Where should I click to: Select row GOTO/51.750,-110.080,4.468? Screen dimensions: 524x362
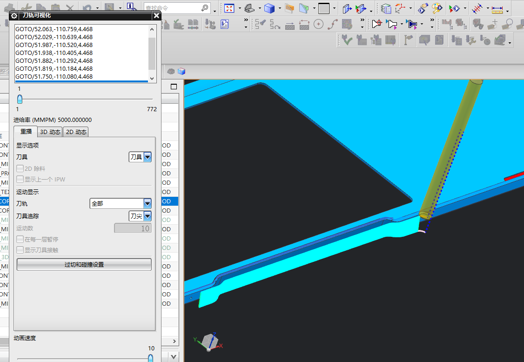coord(81,77)
